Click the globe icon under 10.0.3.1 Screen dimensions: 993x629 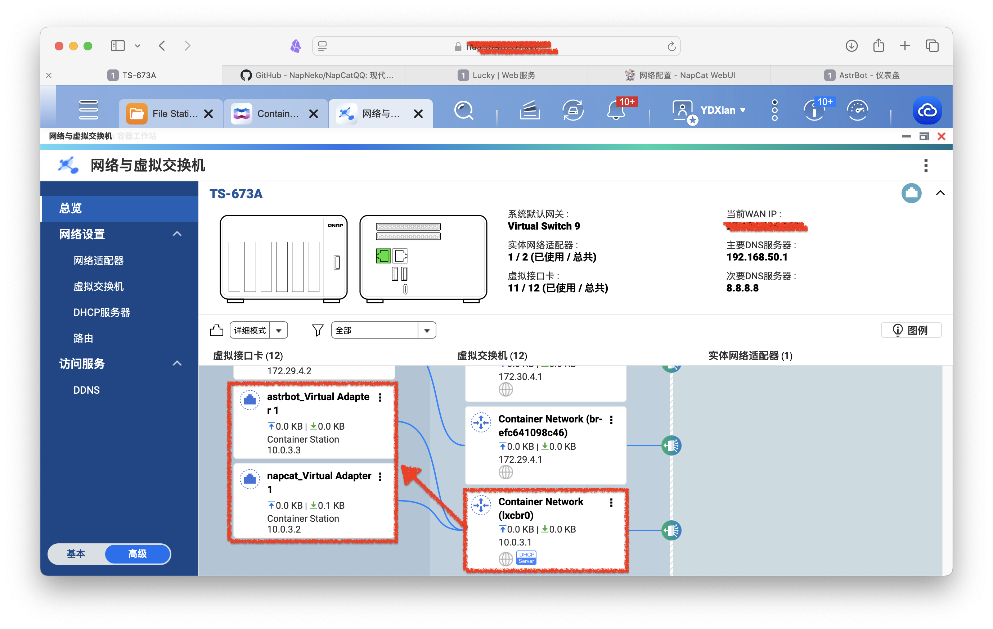(x=506, y=558)
